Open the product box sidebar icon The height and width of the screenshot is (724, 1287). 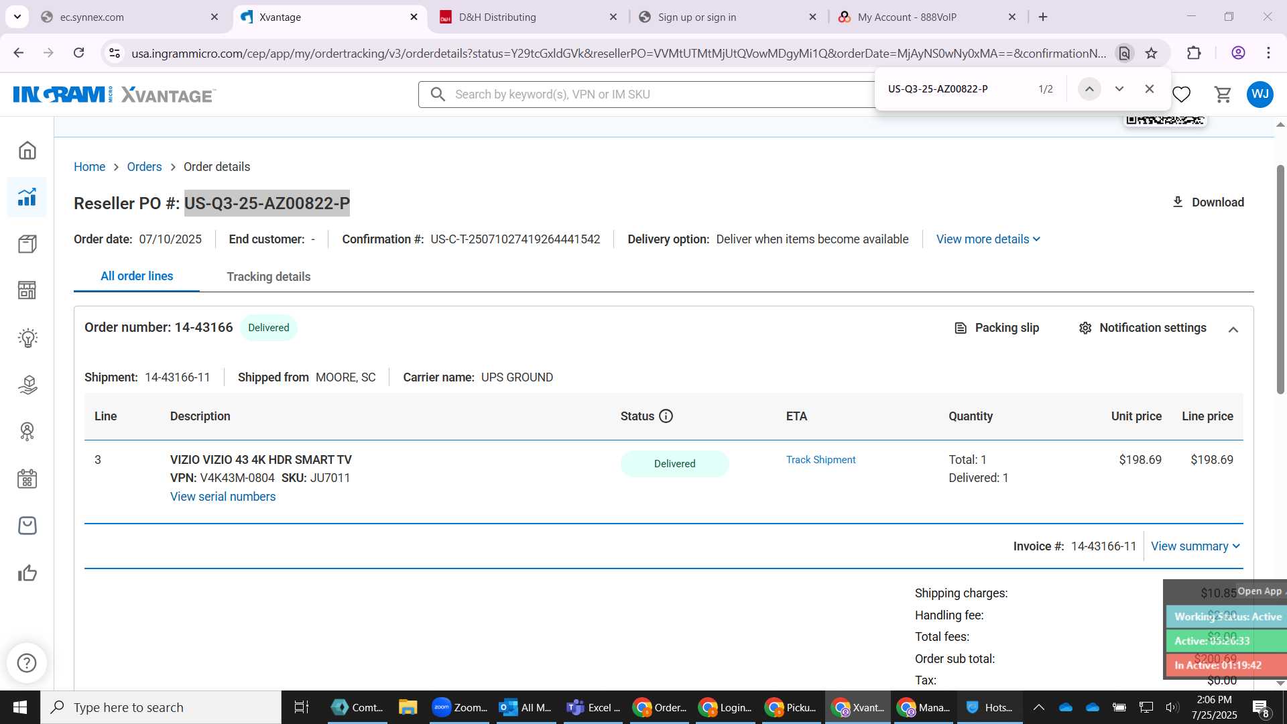[27, 244]
